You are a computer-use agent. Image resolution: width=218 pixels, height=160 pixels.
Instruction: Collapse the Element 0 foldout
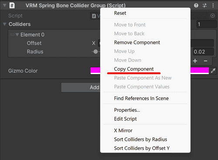(17, 35)
